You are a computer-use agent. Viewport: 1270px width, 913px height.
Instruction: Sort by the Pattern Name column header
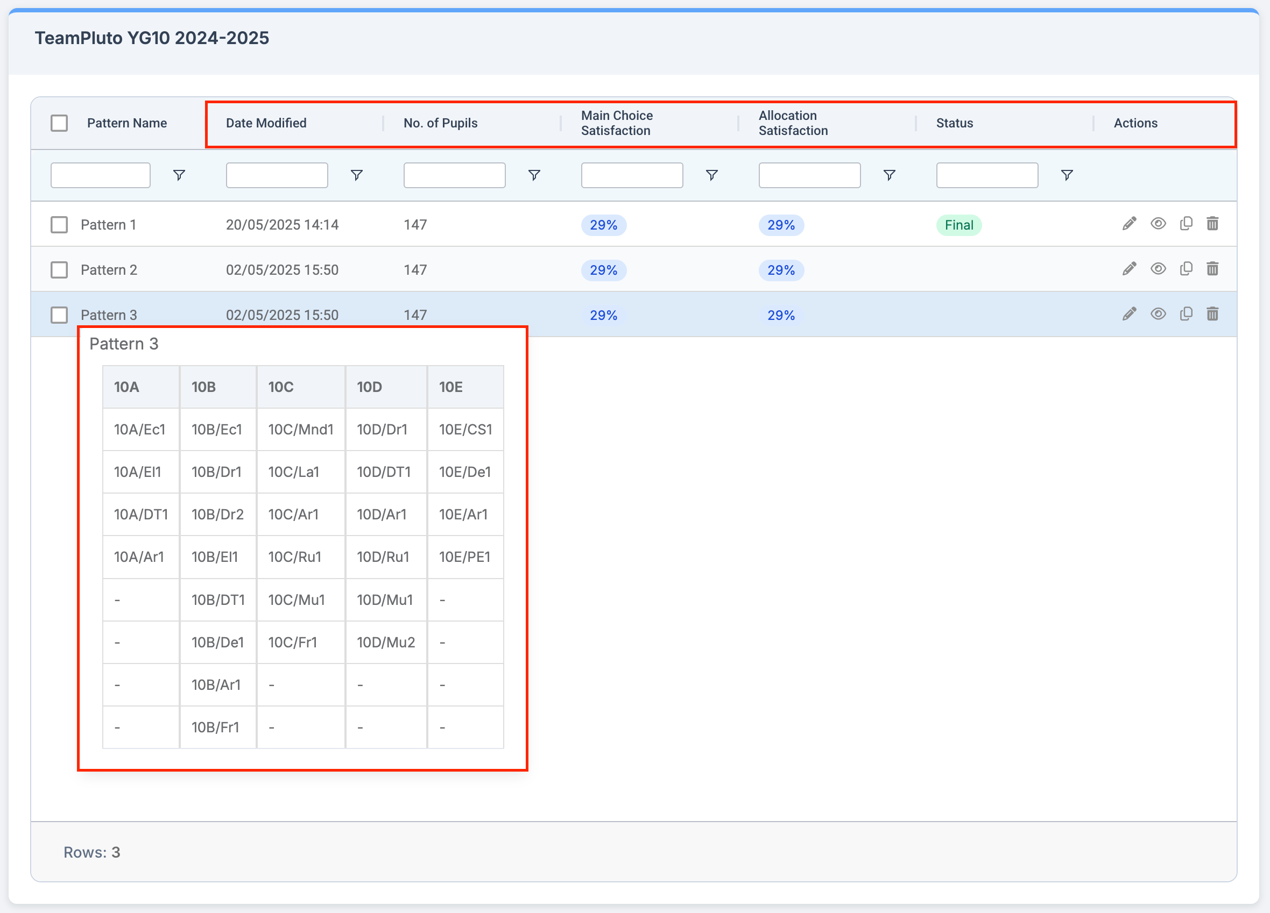(x=127, y=123)
